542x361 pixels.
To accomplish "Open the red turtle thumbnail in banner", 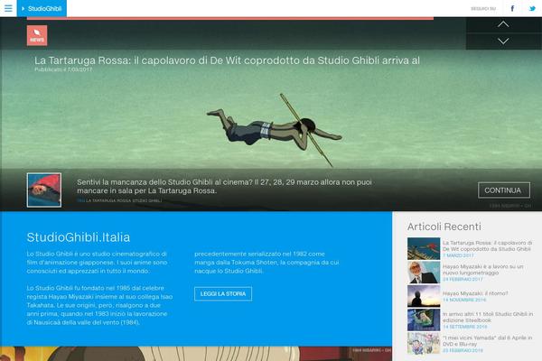I will click(x=44, y=190).
